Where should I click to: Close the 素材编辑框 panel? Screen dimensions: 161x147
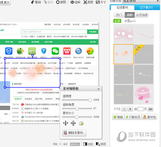point(98,89)
